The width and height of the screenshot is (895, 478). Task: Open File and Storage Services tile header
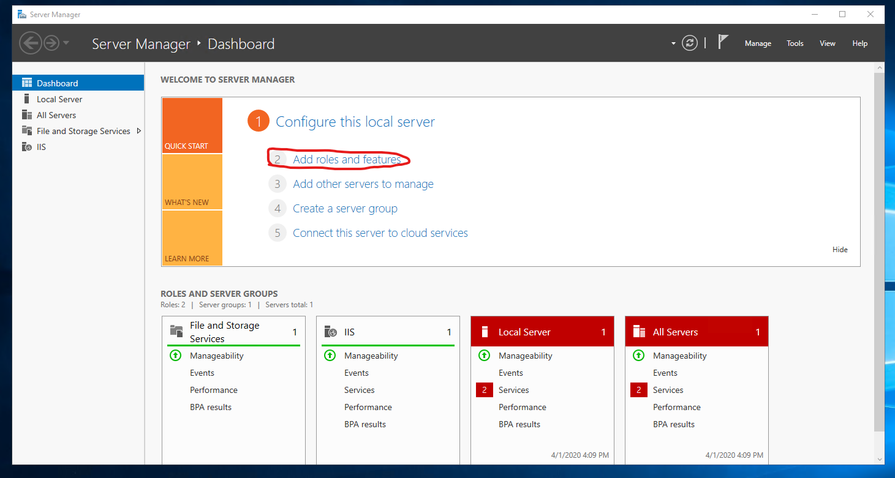click(233, 332)
